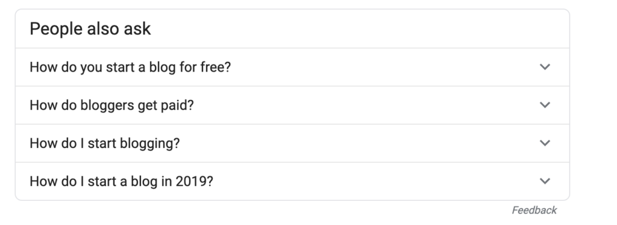Screen dimensions: 617x225
Task: Select the question text about blogging for free
Action: tap(130, 67)
